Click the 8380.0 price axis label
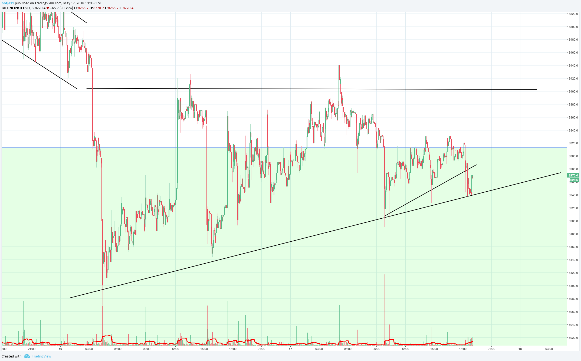The width and height of the screenshot is (581, 361). pos(573,104)
